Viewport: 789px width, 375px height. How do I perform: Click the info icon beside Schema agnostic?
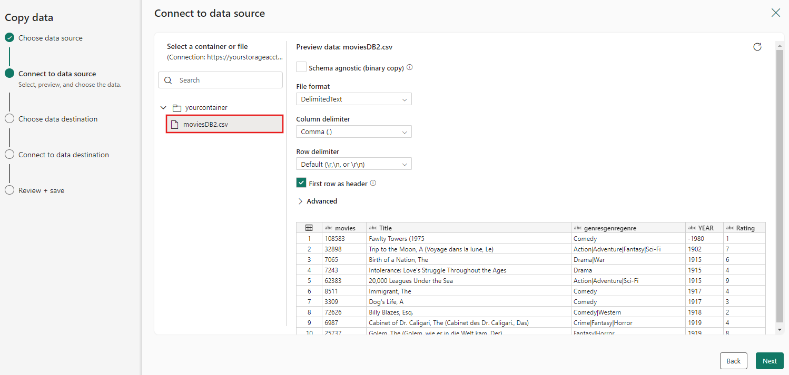(x=410, y=67)
